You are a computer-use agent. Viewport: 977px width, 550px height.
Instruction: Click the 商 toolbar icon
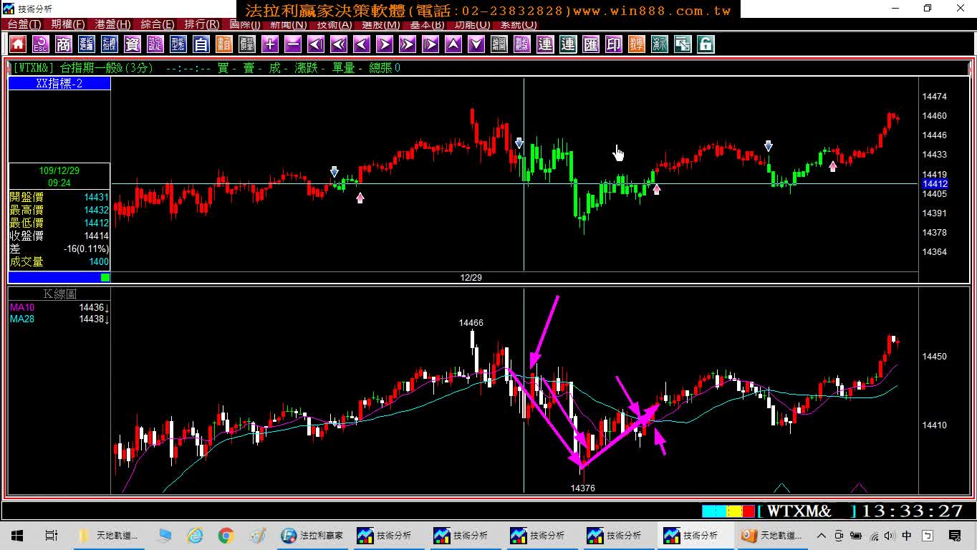64,44
